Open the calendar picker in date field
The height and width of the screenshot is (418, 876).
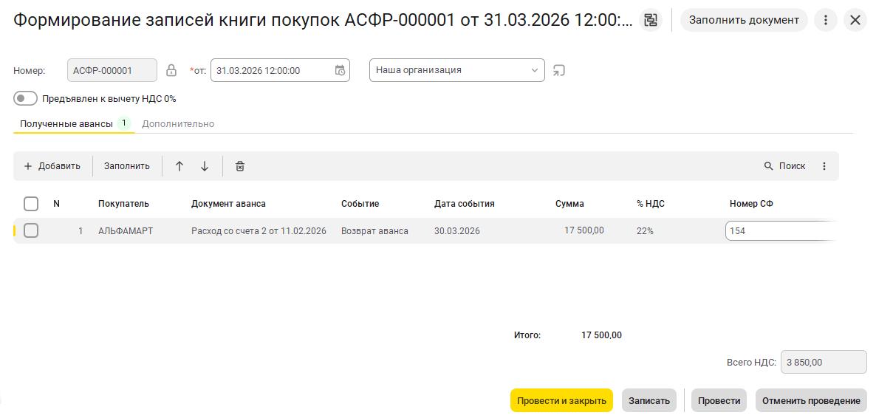(340, 70)
